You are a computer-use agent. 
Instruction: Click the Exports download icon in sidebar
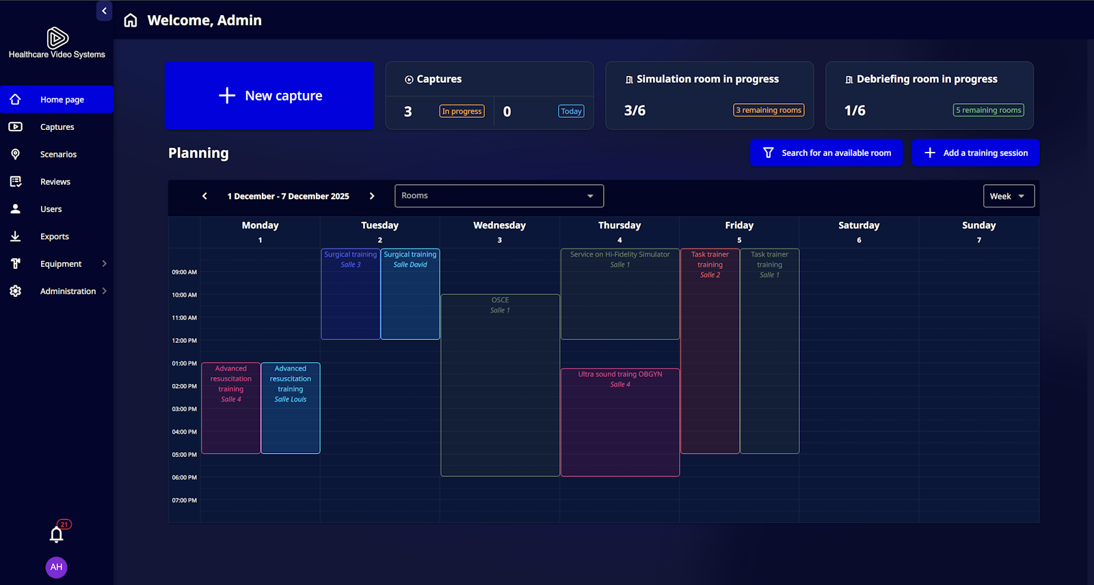click(x=15, y=236)
